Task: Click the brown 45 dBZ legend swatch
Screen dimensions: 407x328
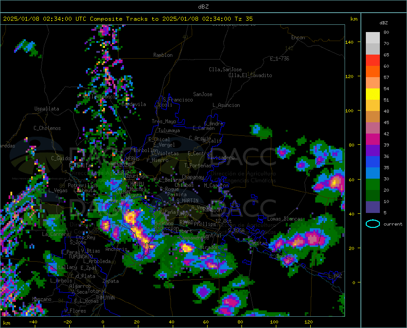Action: click(x=373, y=117)
